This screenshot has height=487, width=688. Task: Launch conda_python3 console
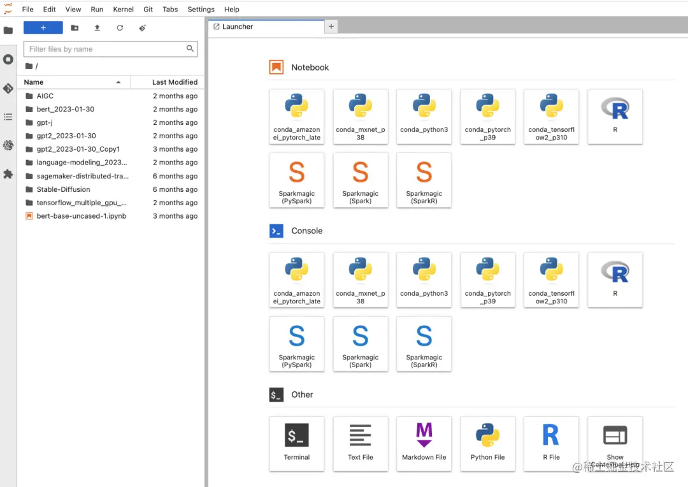pos(424,280)
